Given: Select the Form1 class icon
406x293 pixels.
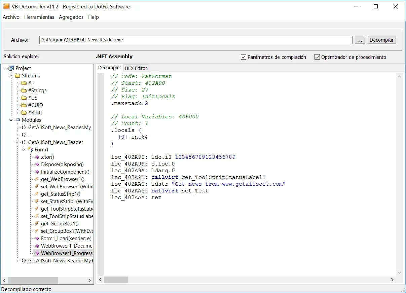Looking at the screenshot, I should [30, 150].
